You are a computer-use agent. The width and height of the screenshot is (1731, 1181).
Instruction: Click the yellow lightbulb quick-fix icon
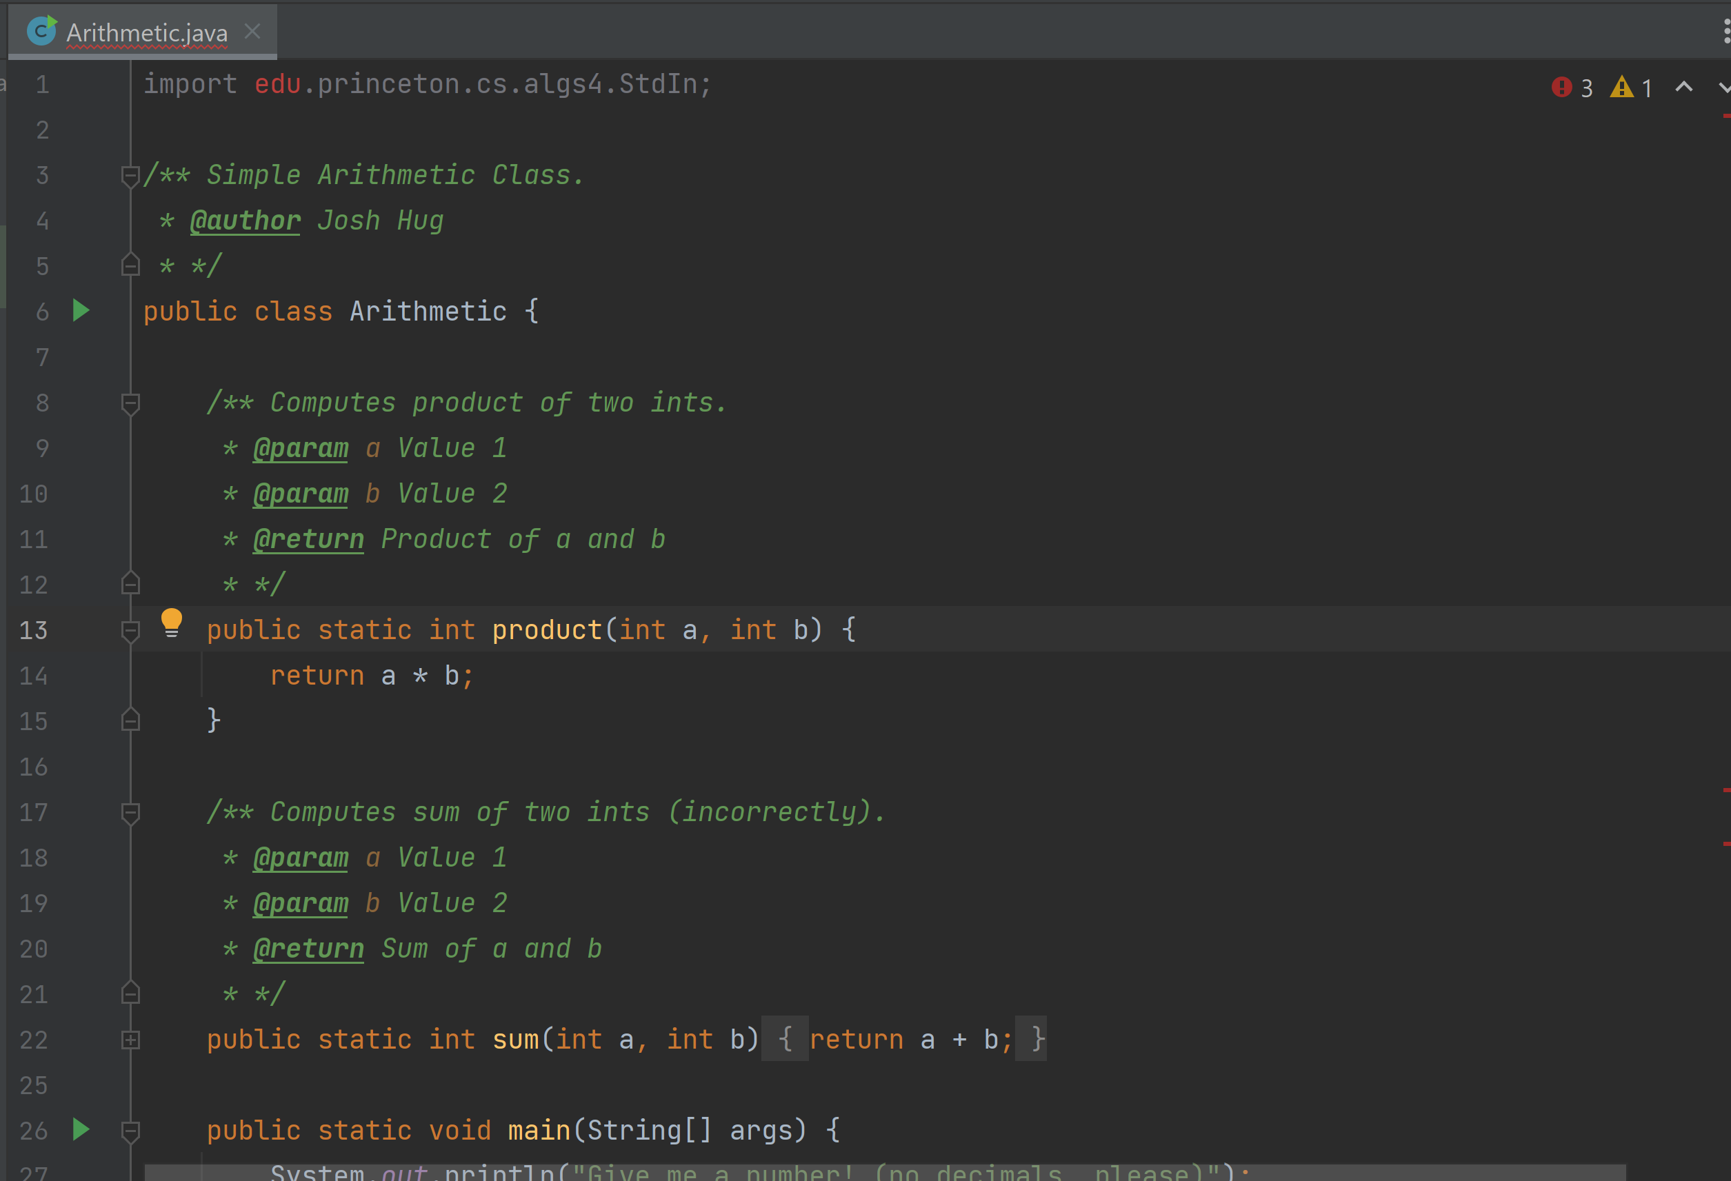pyautogui.click(x=171, y=623)
